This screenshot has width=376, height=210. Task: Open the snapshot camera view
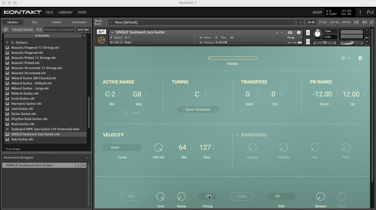click(290, 33)
